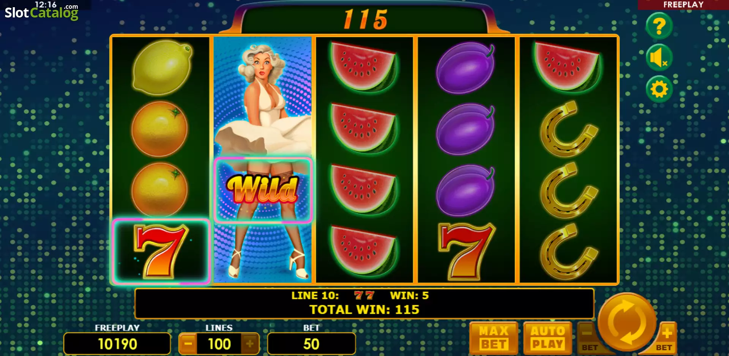Select the lemon symbol on reel one
This screenshot has height=356, width=729.
coord(161,67)
